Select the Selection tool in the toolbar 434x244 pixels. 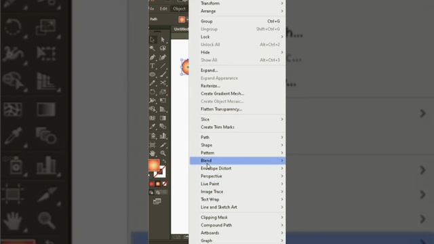click(x=153, y=40)
